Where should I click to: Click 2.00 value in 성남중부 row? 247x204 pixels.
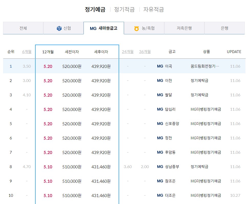145,167
